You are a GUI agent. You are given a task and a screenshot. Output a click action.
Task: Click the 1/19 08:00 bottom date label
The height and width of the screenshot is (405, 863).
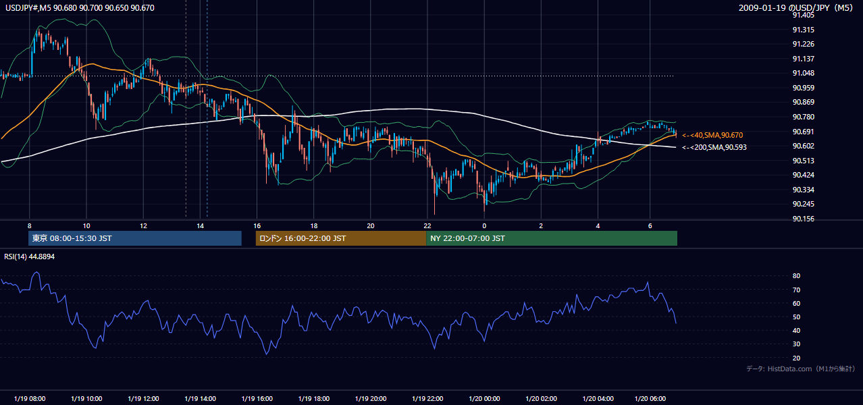point(30,399)
